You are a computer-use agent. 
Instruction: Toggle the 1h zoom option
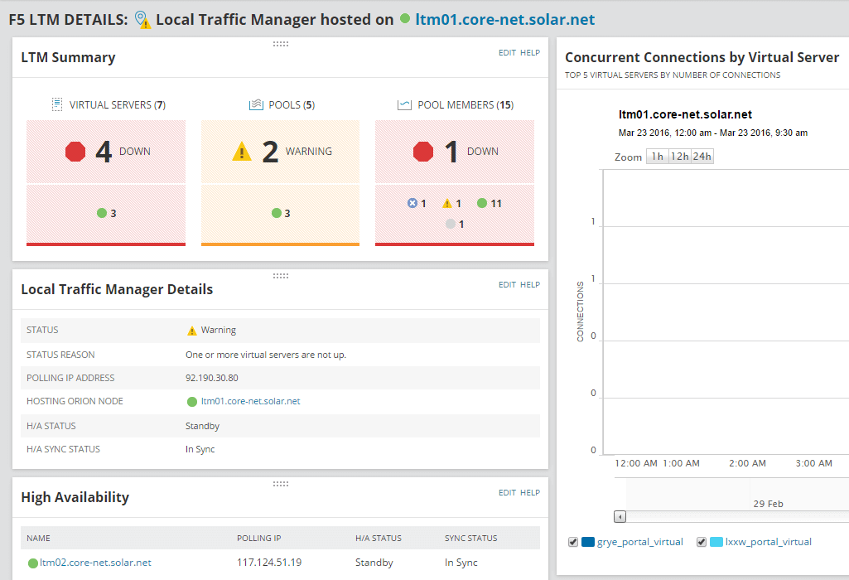click(x=657, y=156)
